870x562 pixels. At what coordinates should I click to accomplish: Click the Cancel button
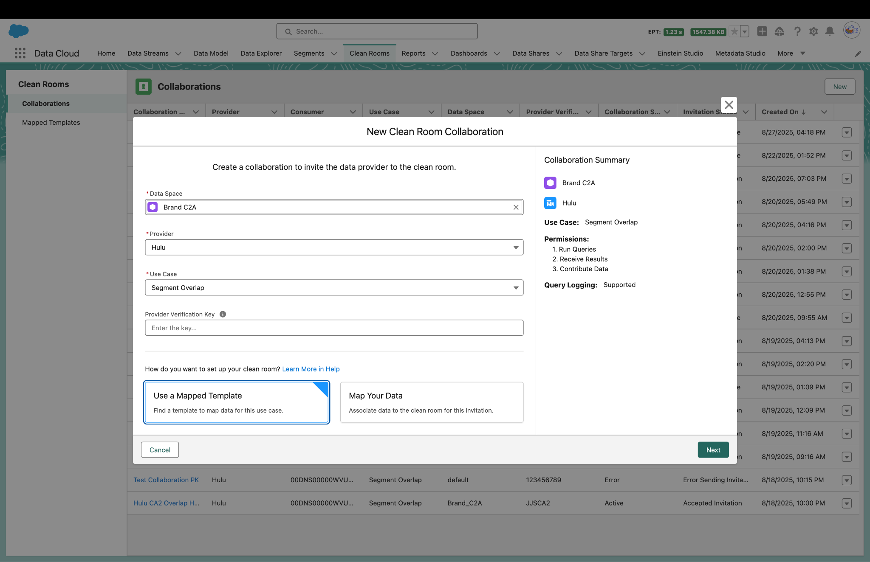coord(160,450)
